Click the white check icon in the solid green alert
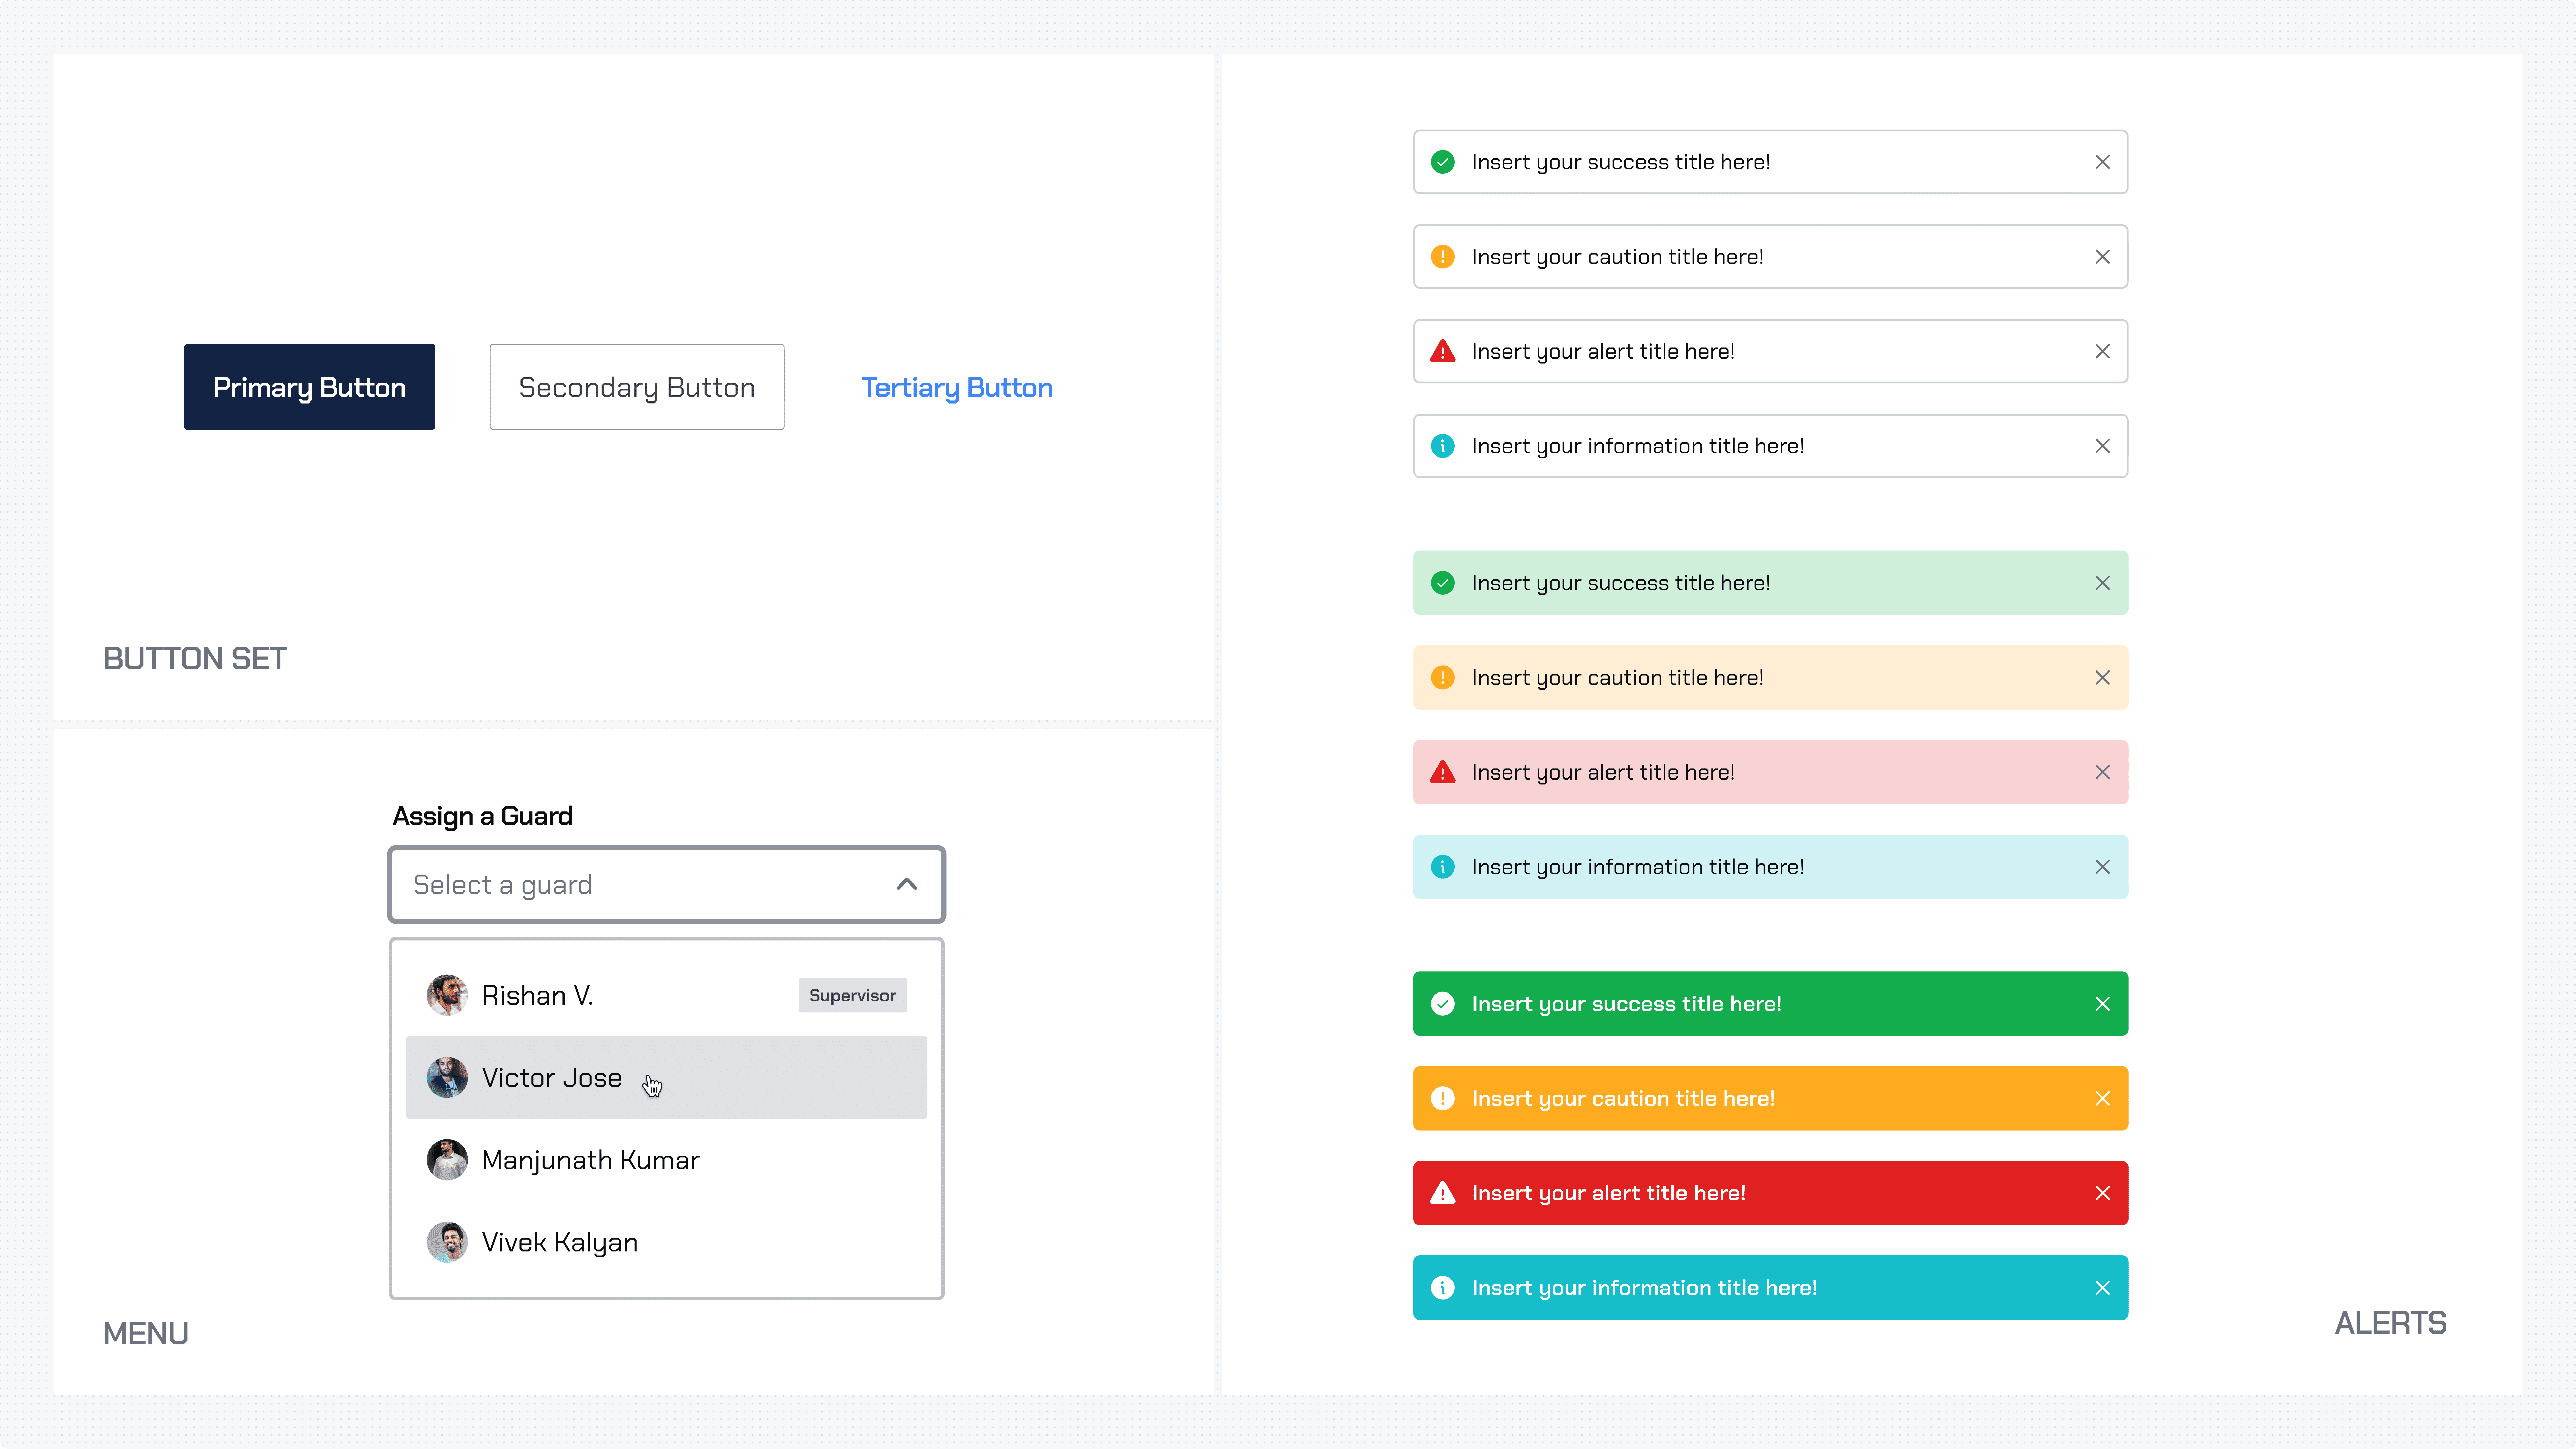Screen dimensions: 2576x1449 [x=1442, y=1004]
